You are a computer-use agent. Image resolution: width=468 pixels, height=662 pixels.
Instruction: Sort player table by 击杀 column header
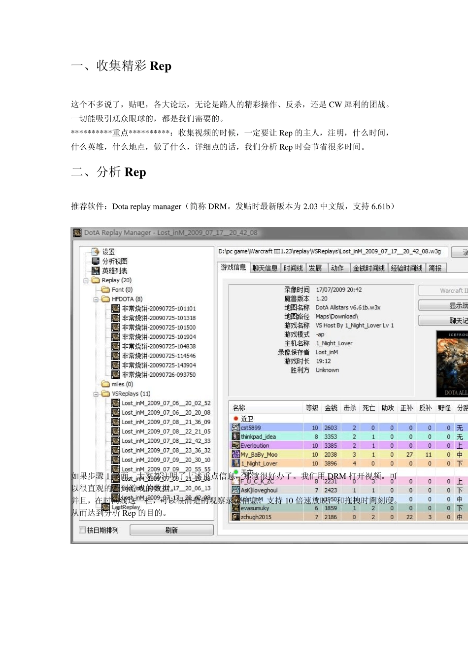tap(350, 408)
